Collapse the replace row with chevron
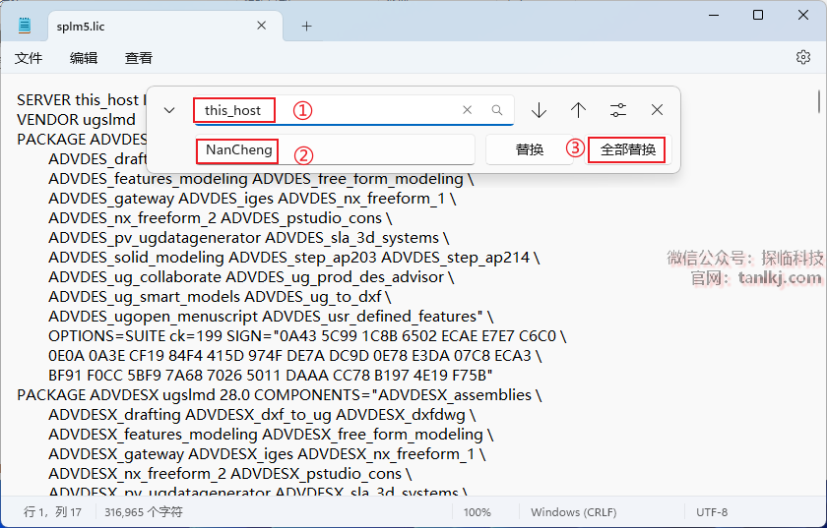The image size is (827, 528). click(169, 110)
